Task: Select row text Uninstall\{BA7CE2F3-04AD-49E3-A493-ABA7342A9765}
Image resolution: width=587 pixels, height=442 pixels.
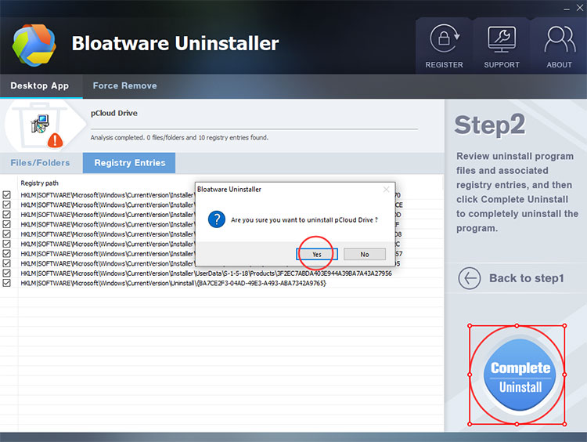Action: coord(173,283)
